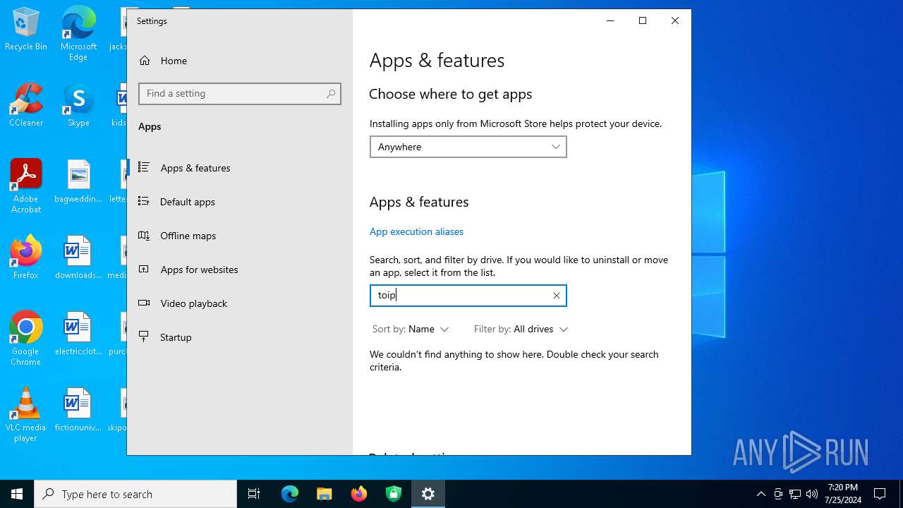Launch Firefox desktop shortcut
This screenshot has height=508, width=903.
point(26,258)
